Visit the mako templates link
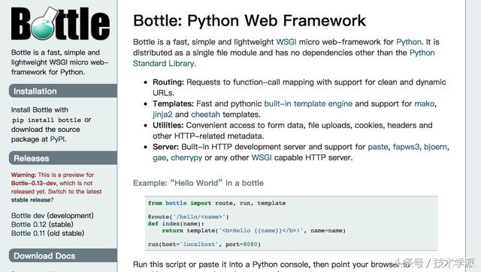Screen dimensions: 481x272 tap(425, 103)
